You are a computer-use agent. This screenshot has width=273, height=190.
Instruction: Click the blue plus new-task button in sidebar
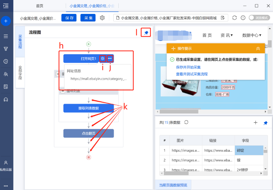[x=6, y=21]
